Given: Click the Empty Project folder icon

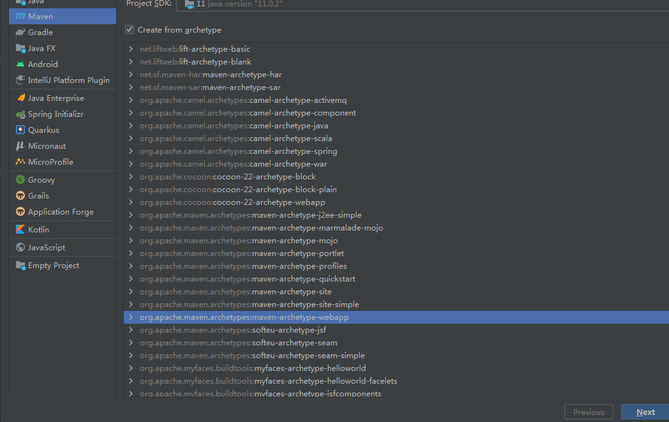Looking at the screenshot, I should tap(20, 265).
